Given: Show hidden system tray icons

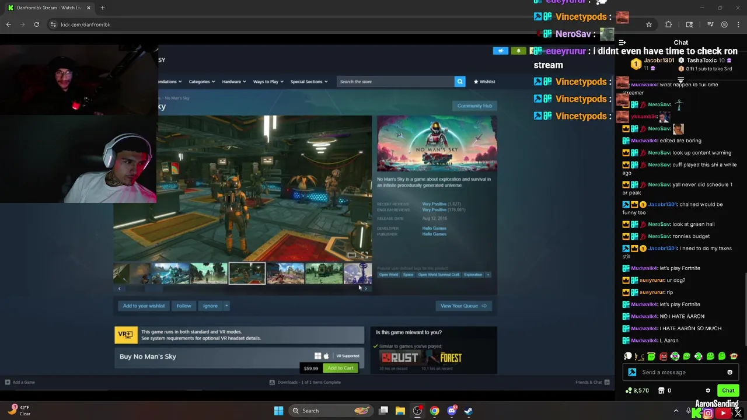Looking at the screenshot, I should 676,411.
